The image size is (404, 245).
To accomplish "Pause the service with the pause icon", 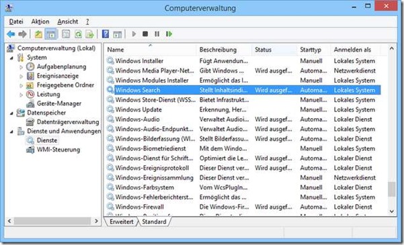I will [x=157, y=34].
